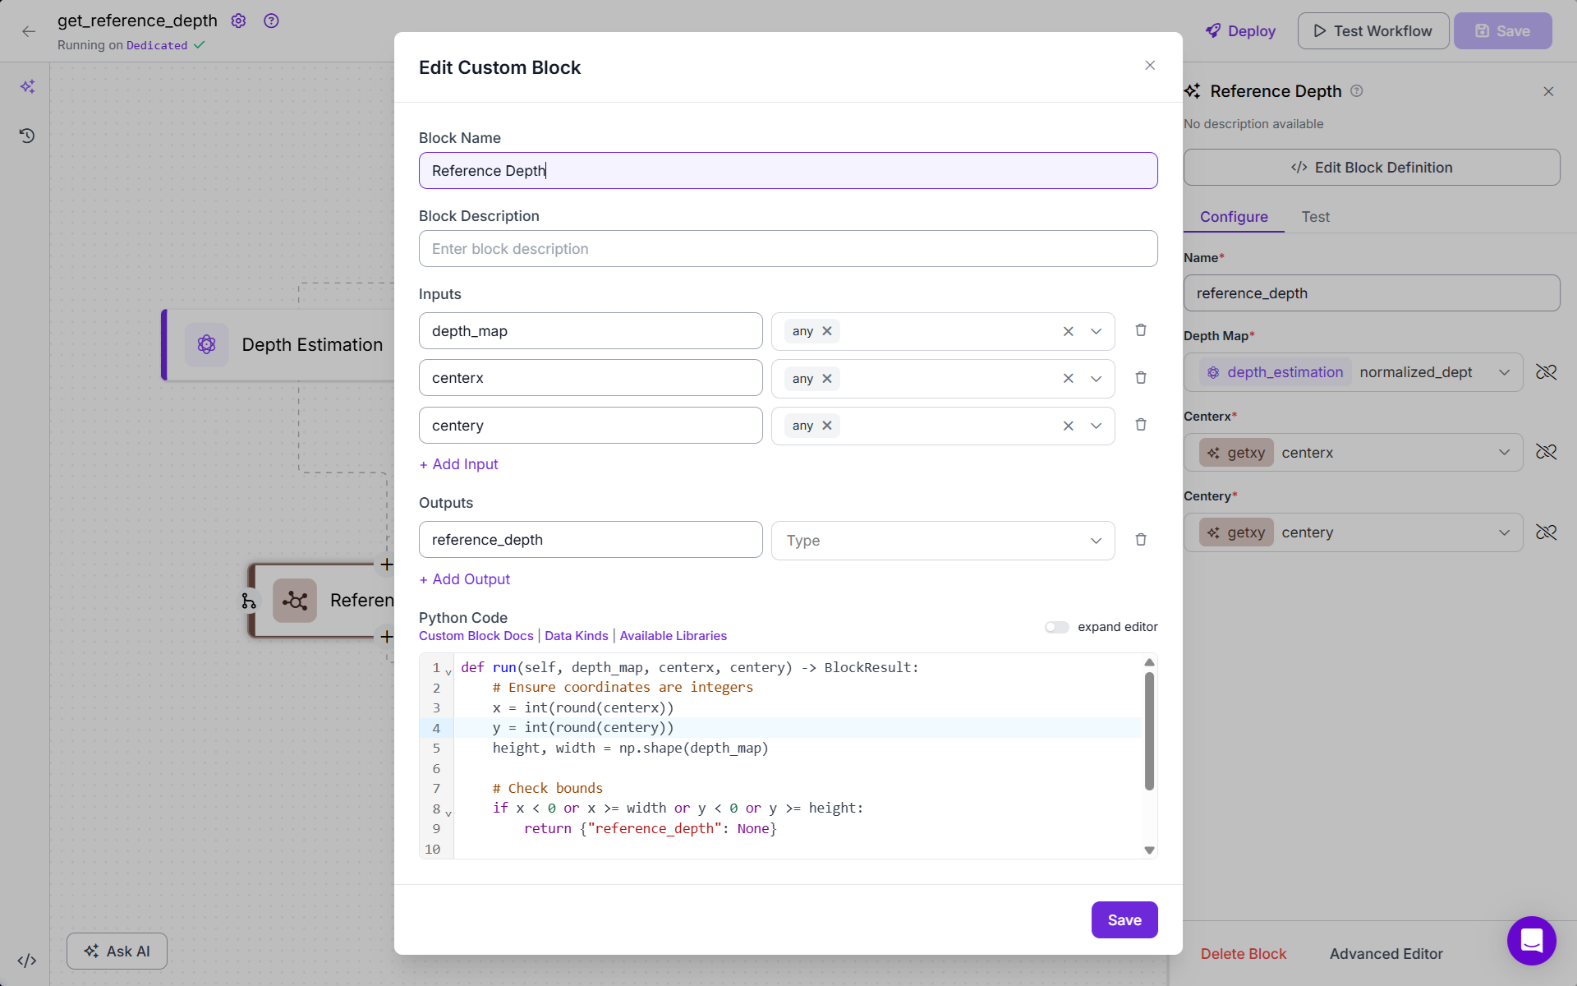Click the Add Input link
This screenshot has height=986, width=1577.
pos(458,464)
